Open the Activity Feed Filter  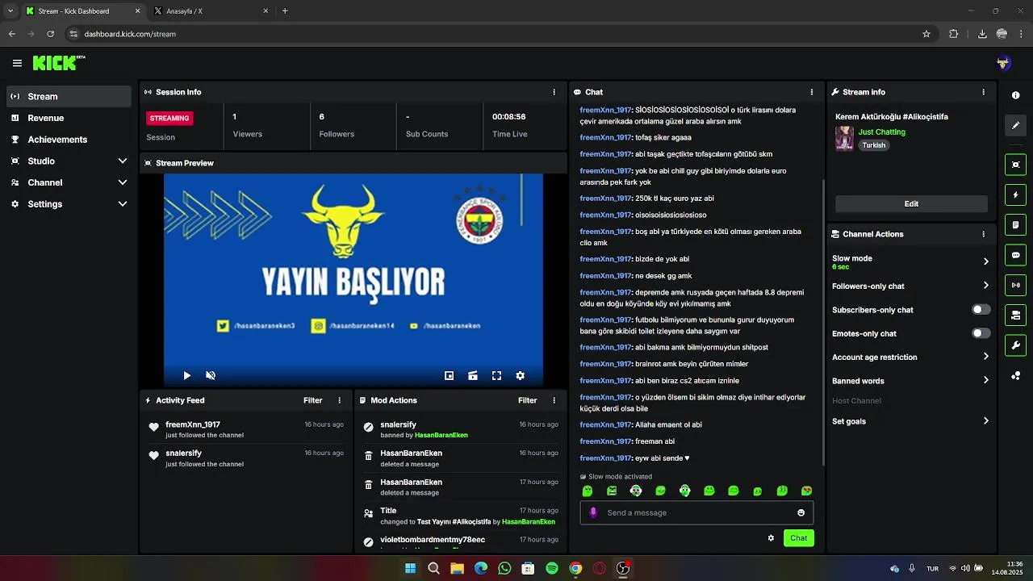tap(313, 400)
